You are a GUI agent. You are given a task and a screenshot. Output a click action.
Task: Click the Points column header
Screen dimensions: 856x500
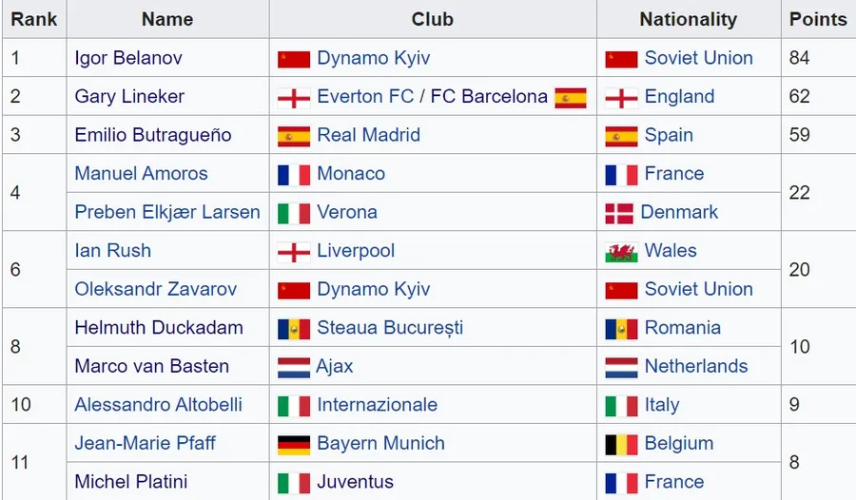pos(817,19)
